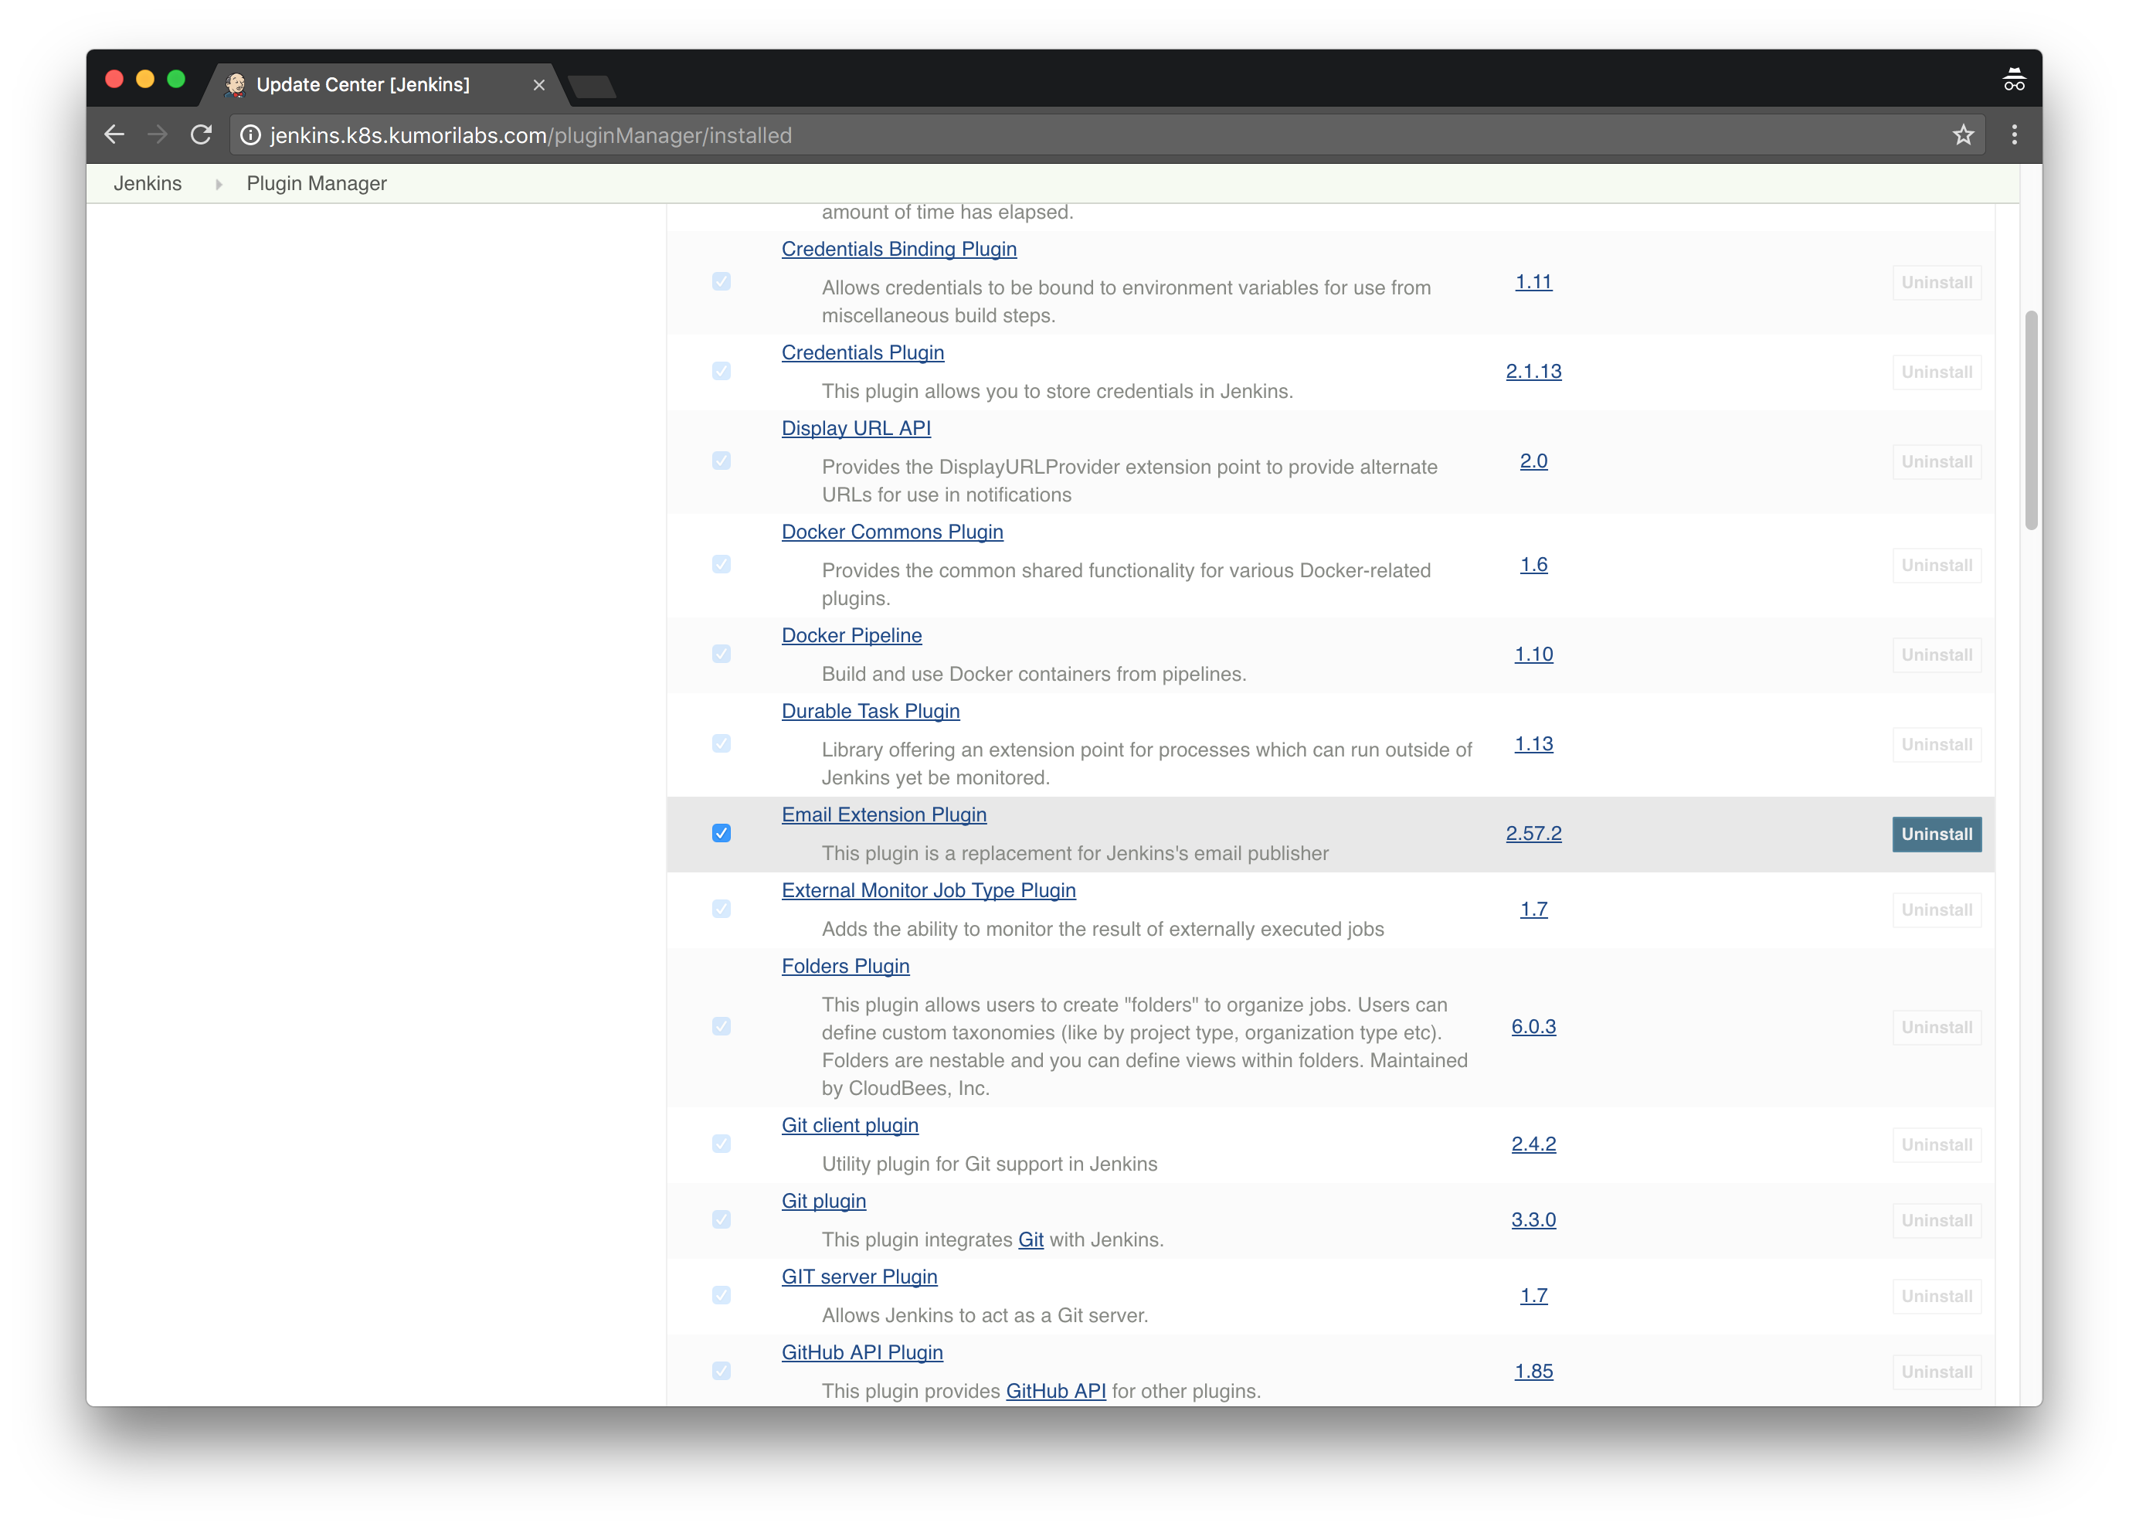Image resolution: width=2129 pixels, height=1530 pixels.
Task: Click Uninstall for Docker Pipeline
Action: click(x=1936, y=654)
